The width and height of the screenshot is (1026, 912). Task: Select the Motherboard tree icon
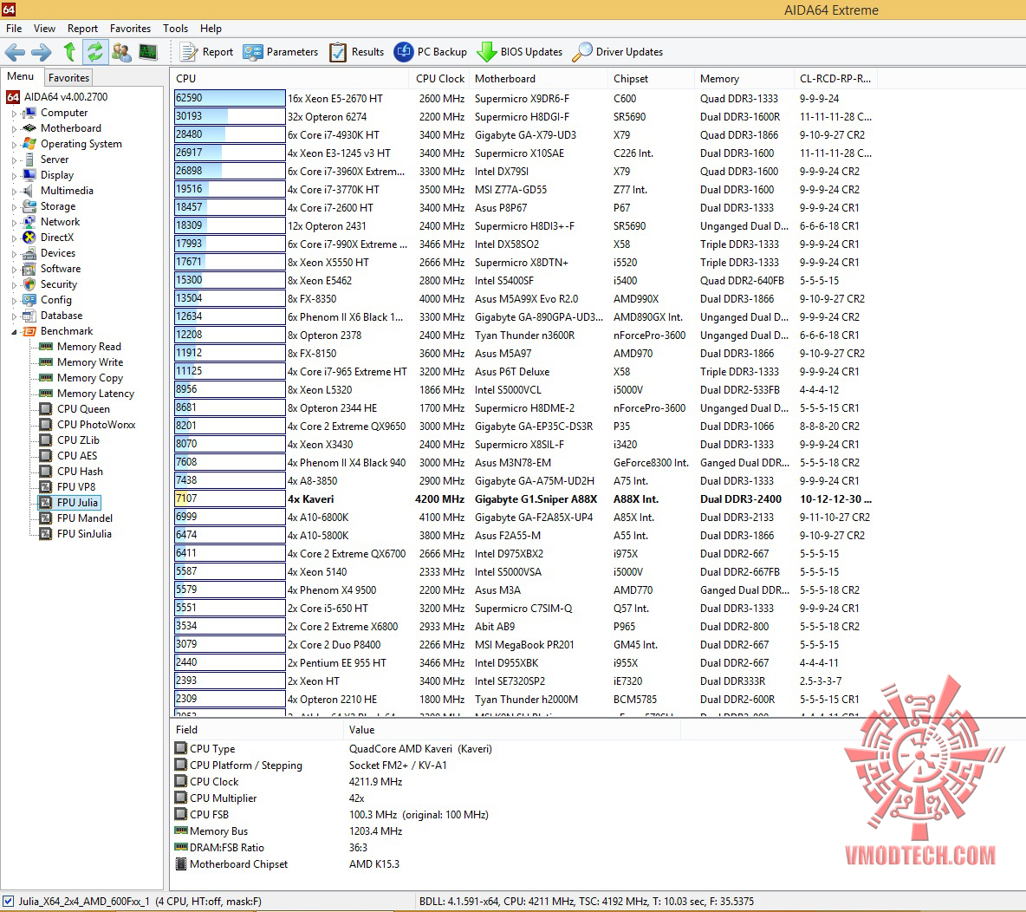[29, 128]
